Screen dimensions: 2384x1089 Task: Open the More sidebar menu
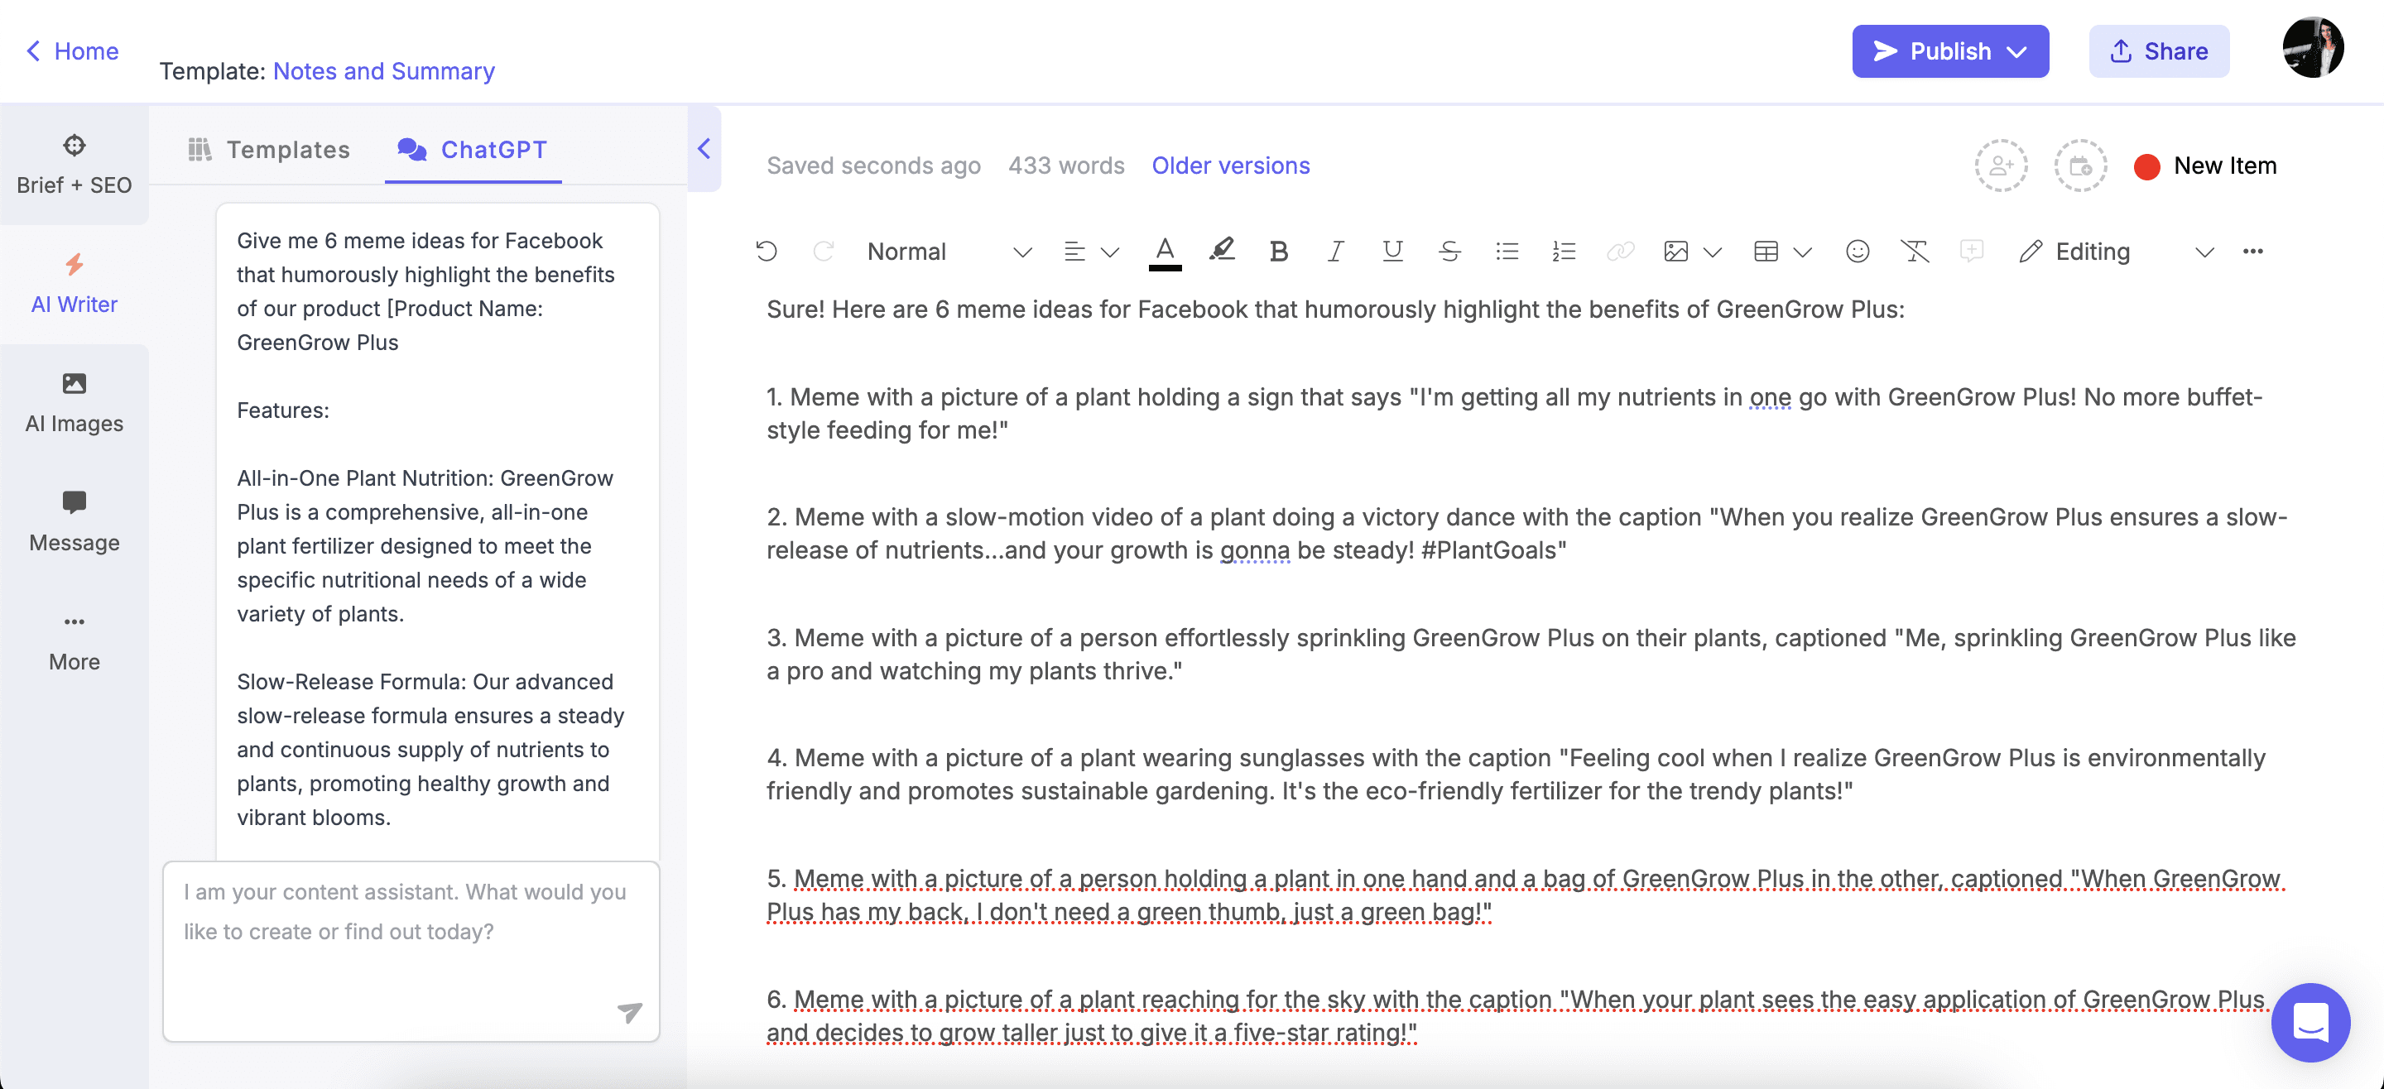[74, 641]
